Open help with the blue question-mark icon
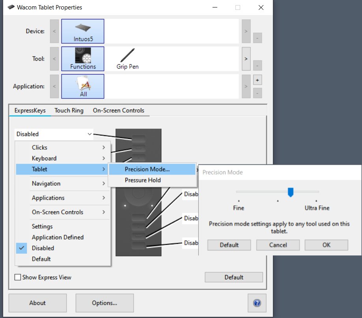This screenshot has height=318, width=362. pyautogui.click(x=257, y=303)
